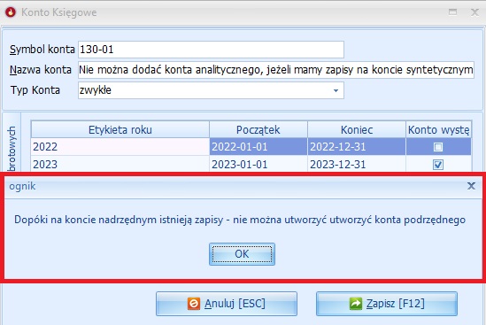The height and width of the screenshot is (325, 486).
Task: Click the 2022-01-01 start date cell
Action: (x=258, y=147)
